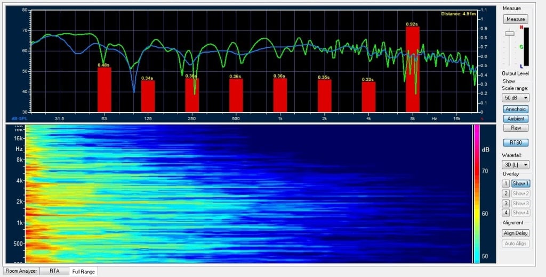Click the dB color scale bar

[x=476, y=194]
